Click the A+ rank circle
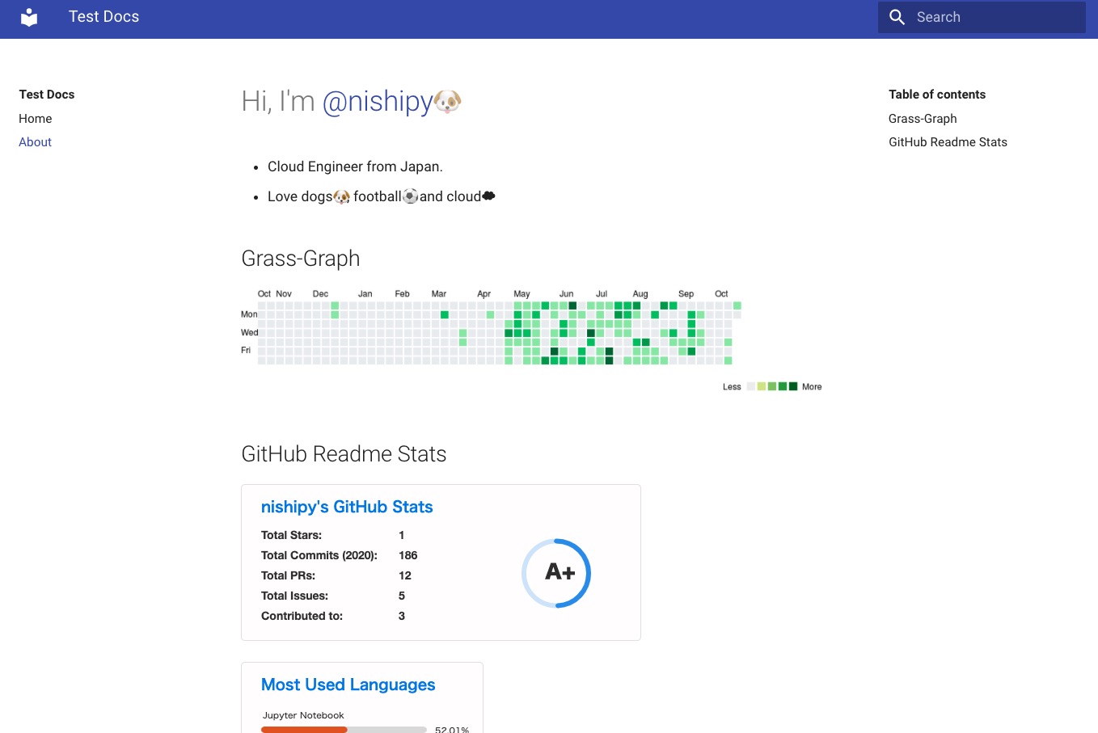 (556, 573)
